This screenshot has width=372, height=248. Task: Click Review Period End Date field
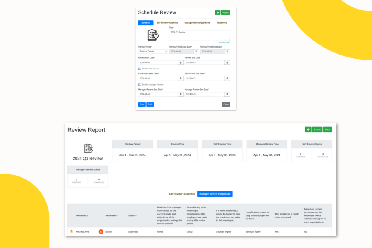[x=212, y=52]
